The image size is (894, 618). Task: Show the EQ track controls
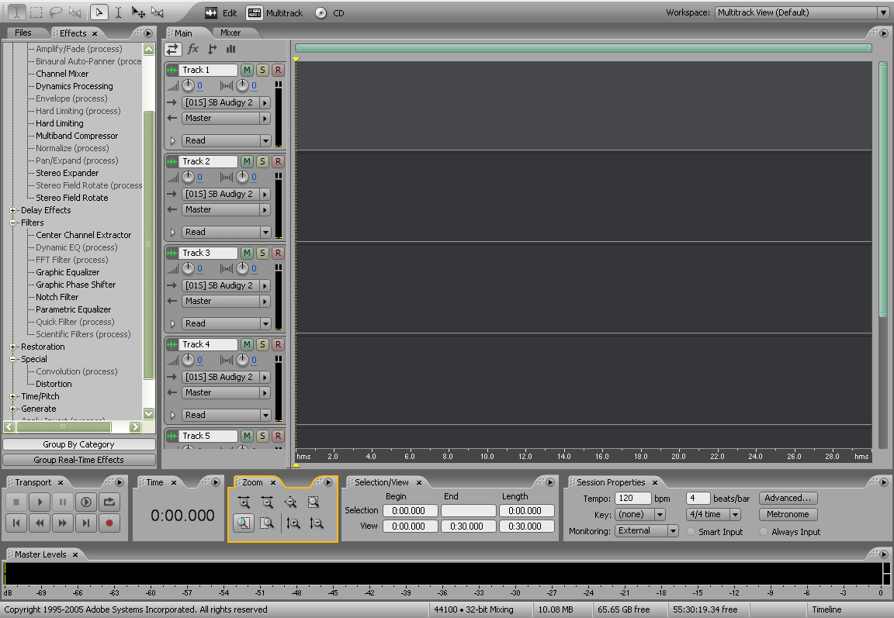[230, 49]
